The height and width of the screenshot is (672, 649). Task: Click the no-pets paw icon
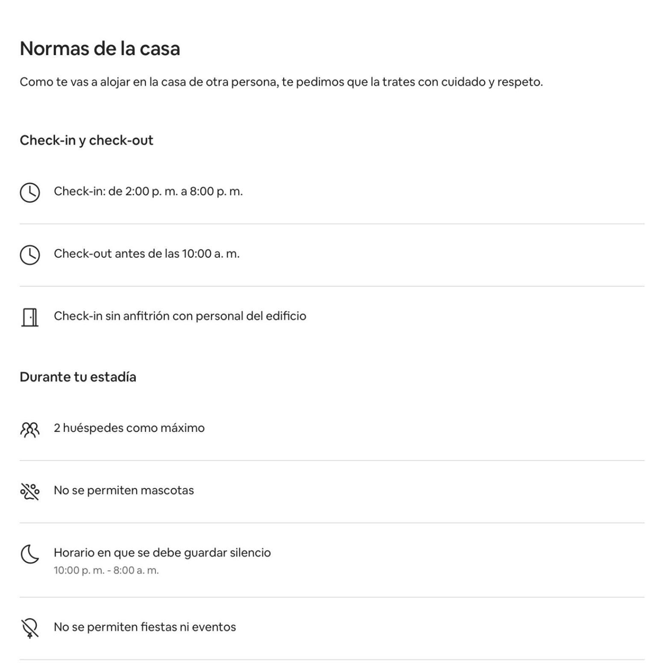(30, 491)
